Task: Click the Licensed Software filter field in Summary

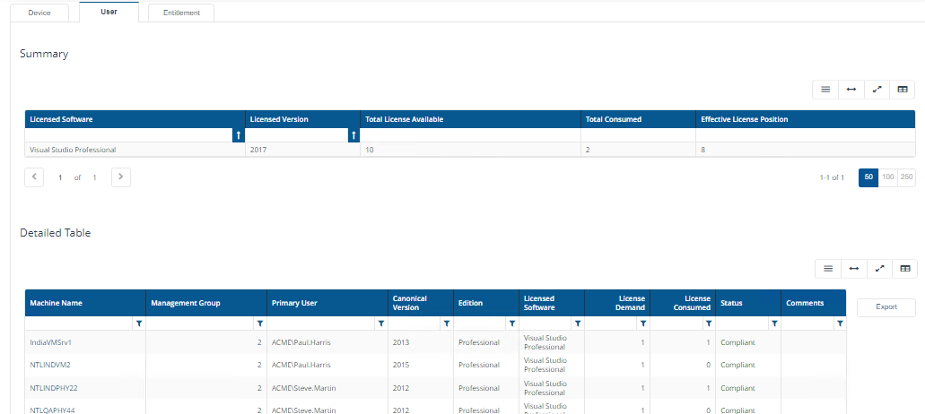Action: click(x=128, y=135)
